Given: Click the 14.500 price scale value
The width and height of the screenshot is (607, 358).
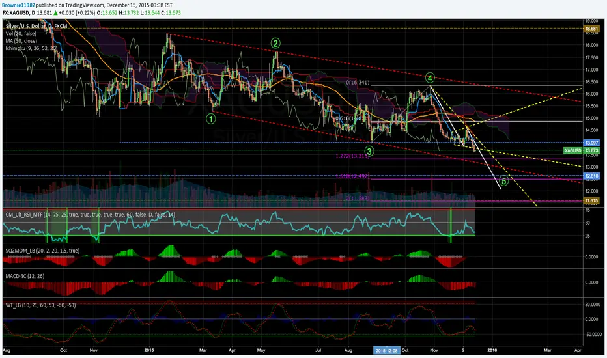Looking at the screenshot, I should (x=591, y=130).
